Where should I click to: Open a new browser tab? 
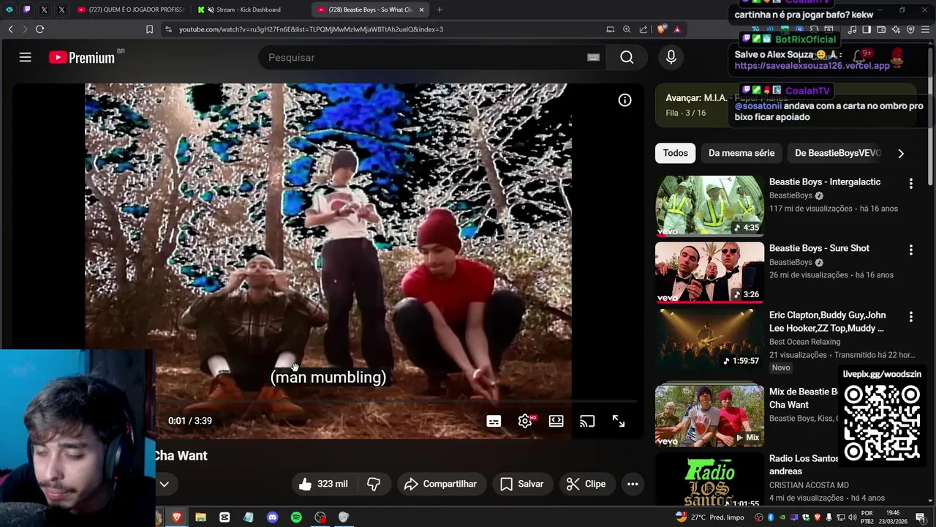[439, 10]
